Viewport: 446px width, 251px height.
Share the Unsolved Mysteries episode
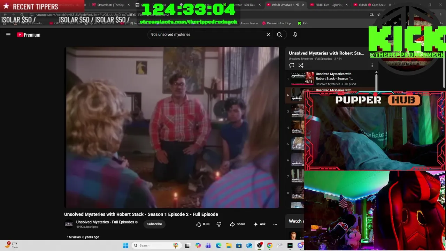click(x=237, y=224)
